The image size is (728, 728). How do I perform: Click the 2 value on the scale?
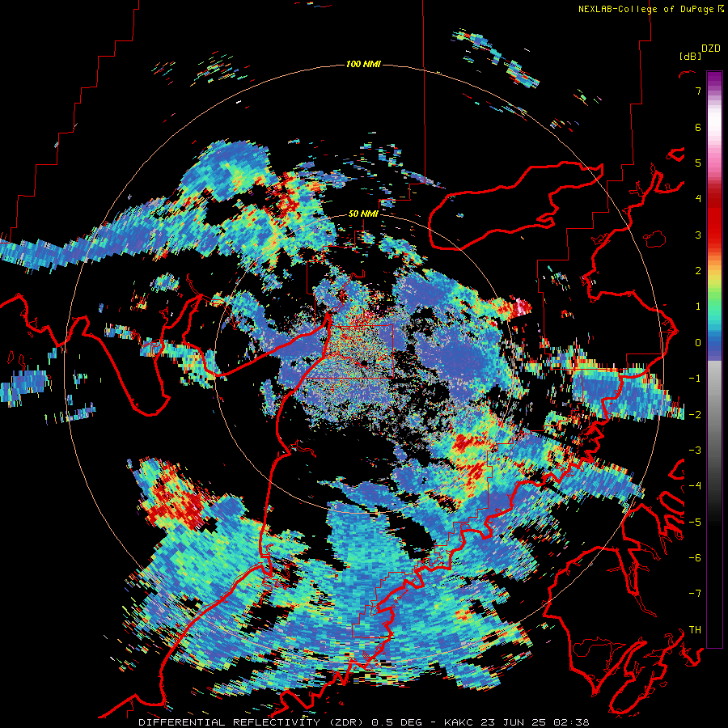click(698, 271)
